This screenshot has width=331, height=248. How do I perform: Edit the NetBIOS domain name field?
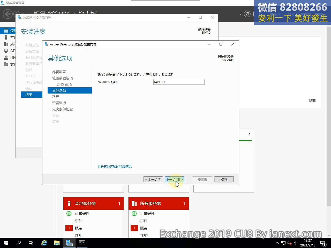pyautogui.click(x=179, y=82)
